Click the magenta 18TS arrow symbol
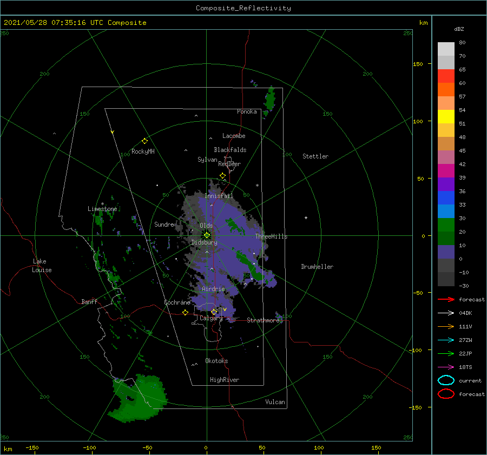 point(446,367)
